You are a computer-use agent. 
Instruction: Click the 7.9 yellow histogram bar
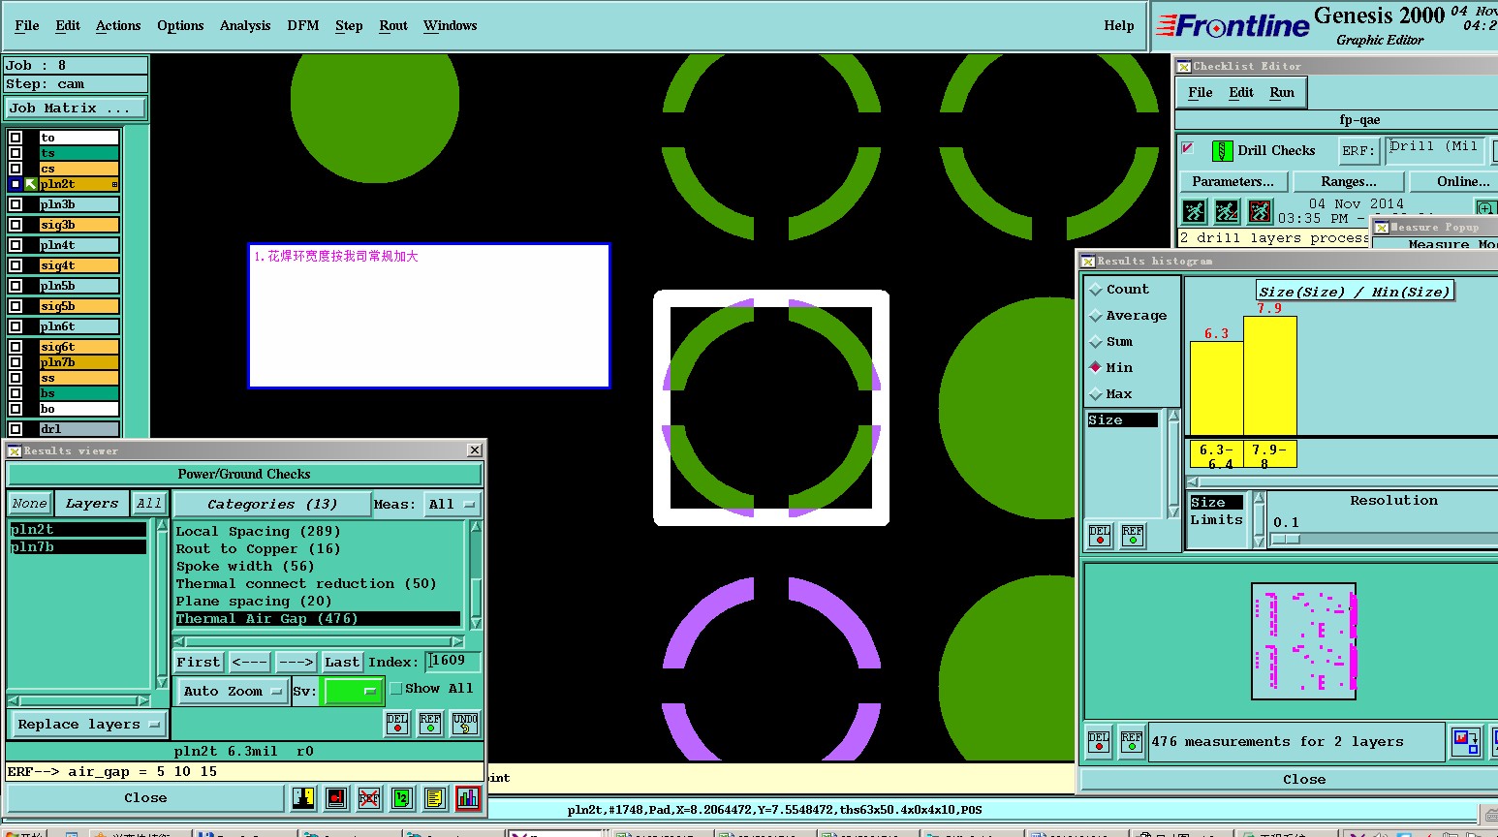1270,376
